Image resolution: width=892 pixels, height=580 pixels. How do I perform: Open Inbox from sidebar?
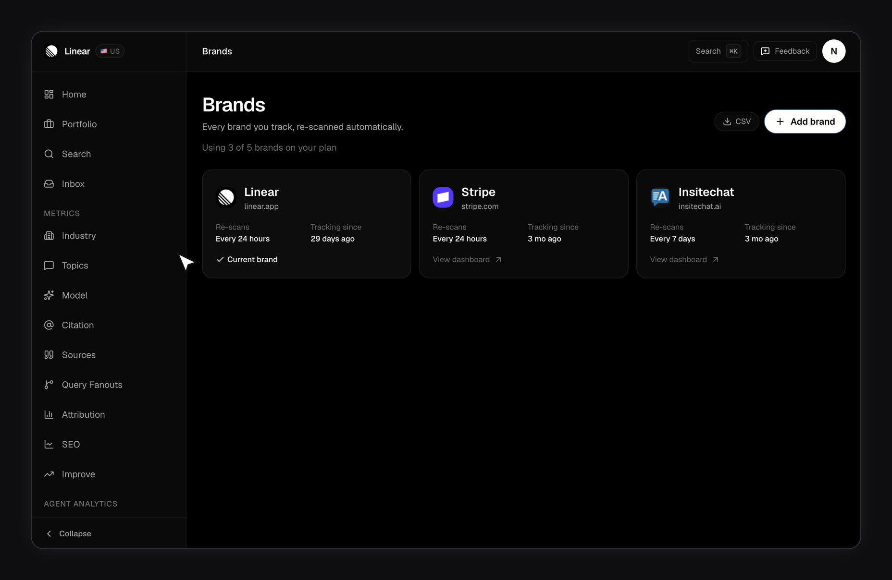tap(109, 184)
